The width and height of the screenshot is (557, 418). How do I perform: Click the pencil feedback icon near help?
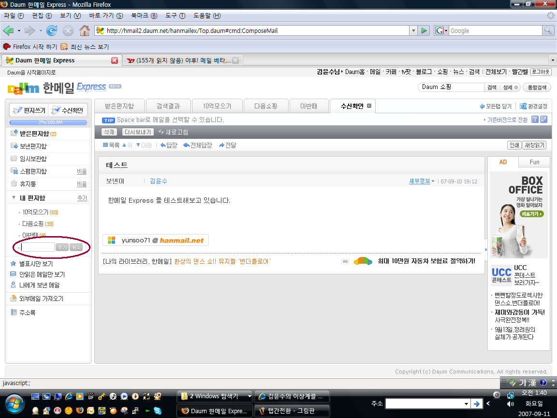[x=543, y=119]
